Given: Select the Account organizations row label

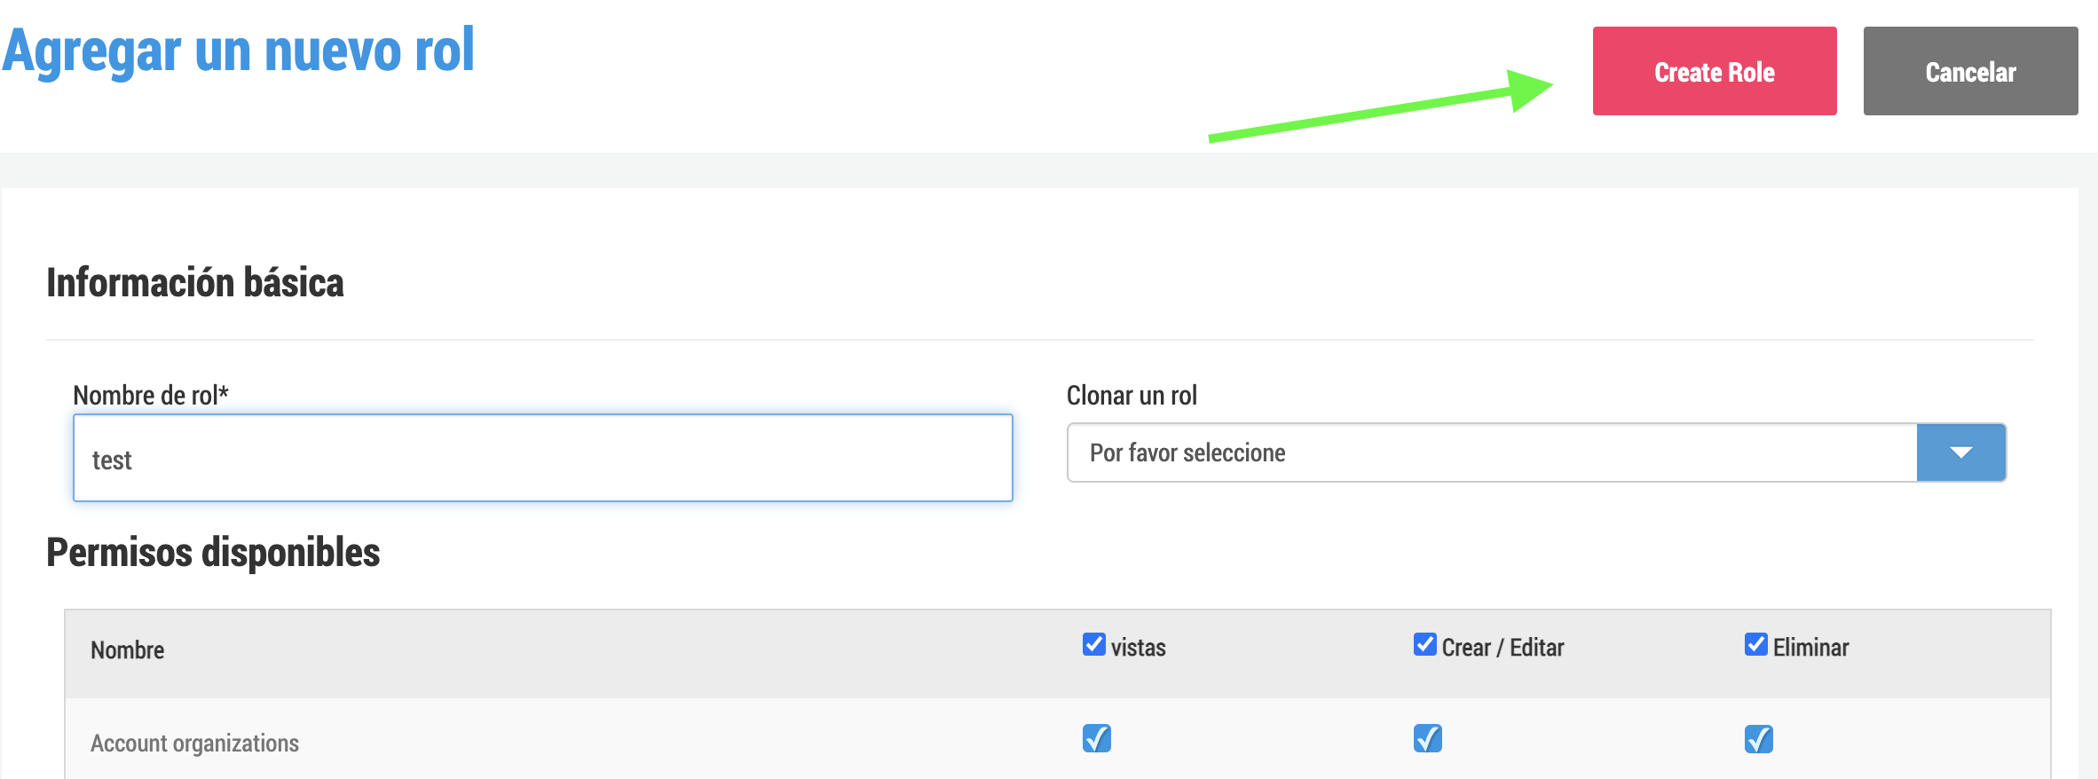Looking at the screenshot, I should pyautogui.click(x=194, y=744).
